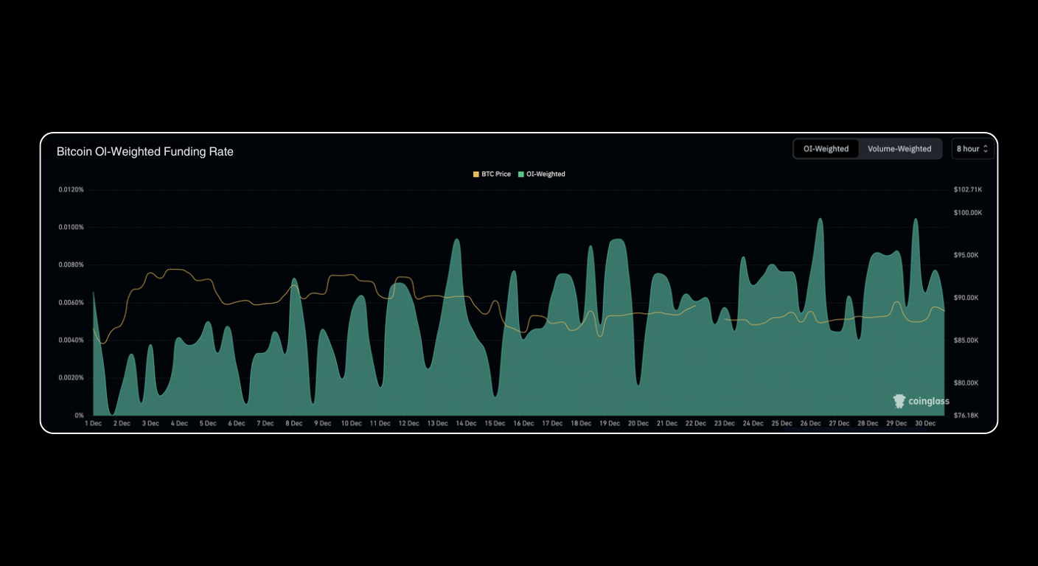The image size is (1038, 566).
Task: Click the Coinglass bear logo icon
Action: pos(899,402)
